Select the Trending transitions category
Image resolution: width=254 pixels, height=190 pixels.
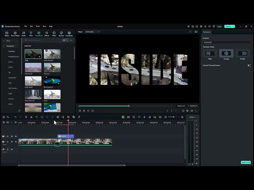click(x=12, y=51)
